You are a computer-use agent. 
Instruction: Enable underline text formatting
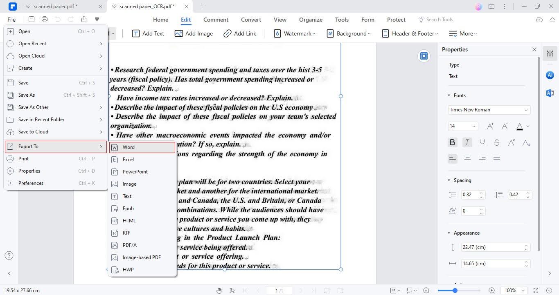click(x=482, y=142)
